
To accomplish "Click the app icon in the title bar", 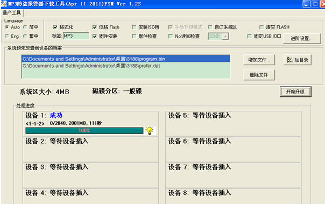I will [x=4, y=4].
